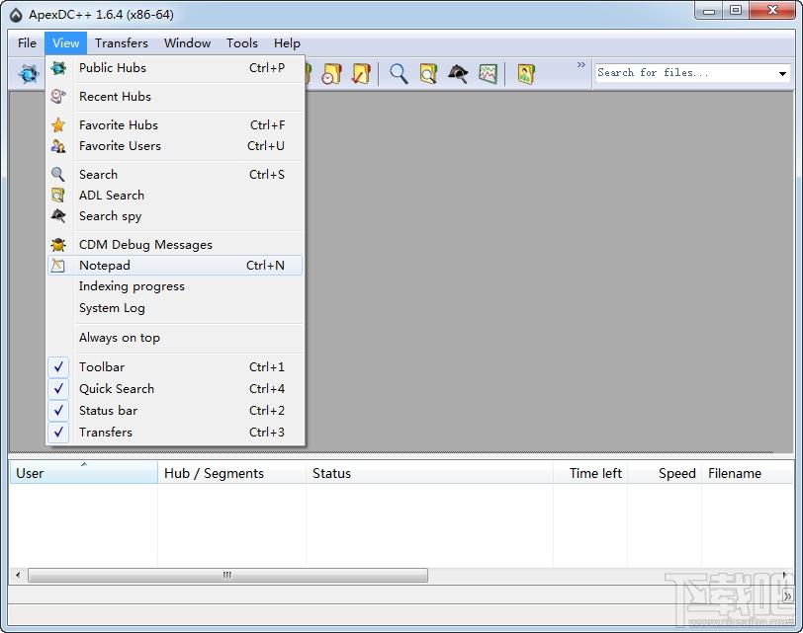Sort transfers by User column header
Screen dimensions: 803x633
[x=83, y=472]
